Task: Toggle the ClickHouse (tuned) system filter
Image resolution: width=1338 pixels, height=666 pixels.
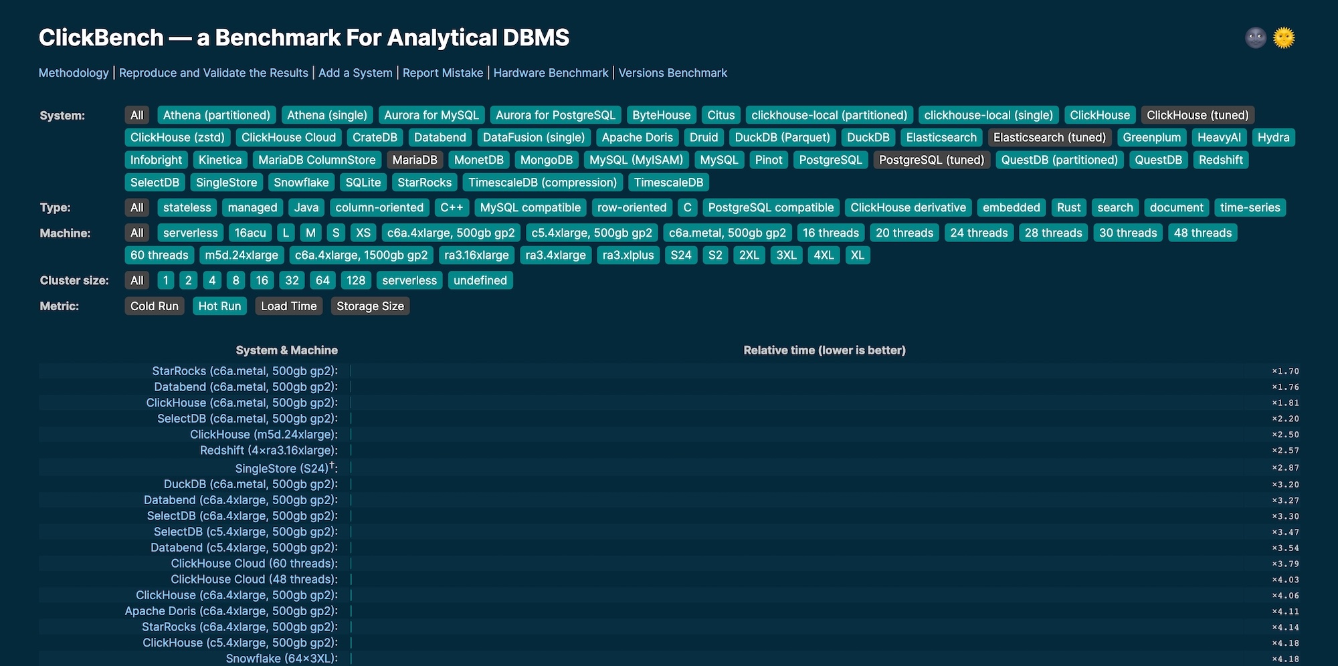Action: (x=1198, y=115)
